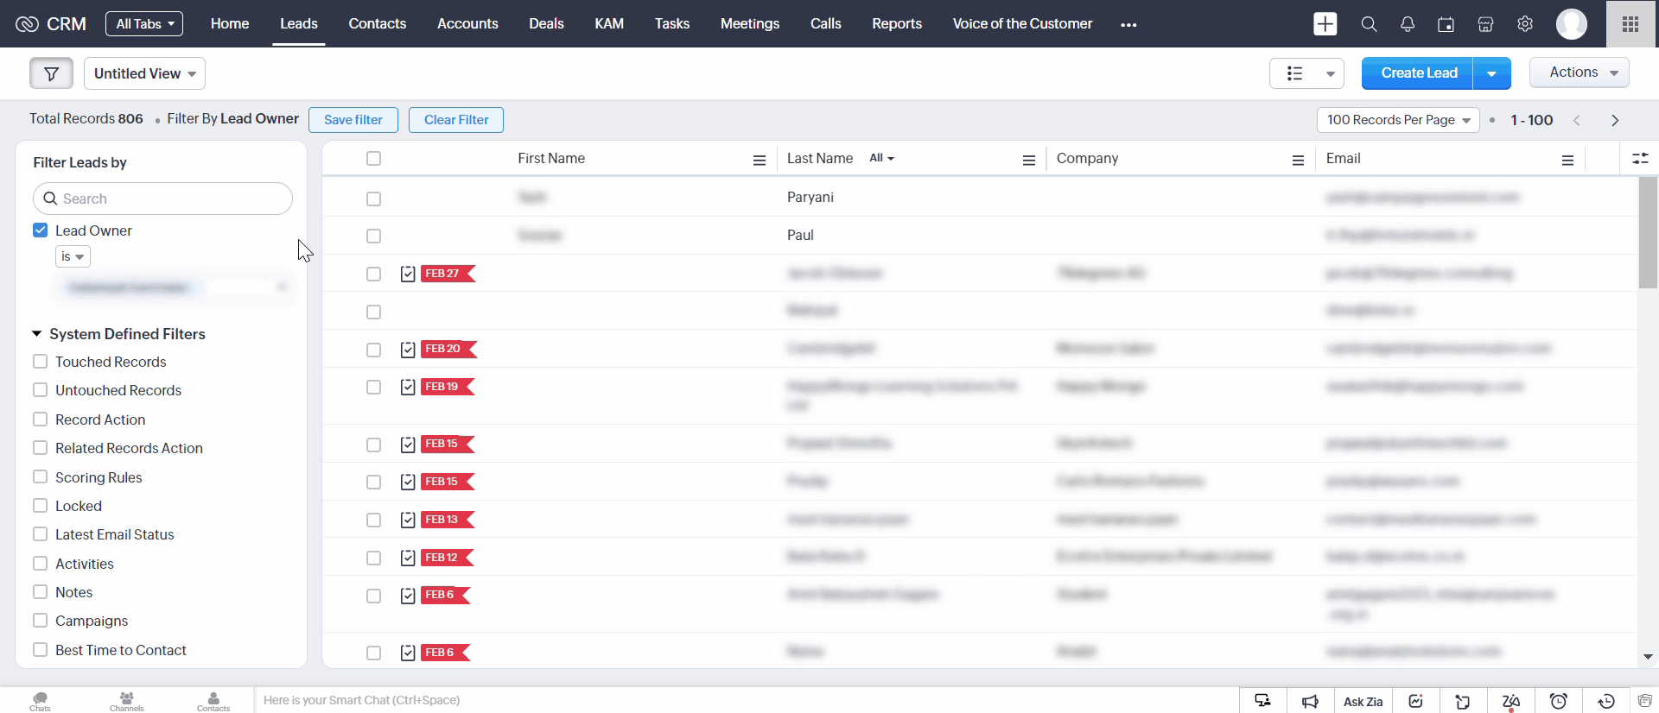Click the Create Lead button
Screen dimensions: 1659x713
(x=1418, y=73)
